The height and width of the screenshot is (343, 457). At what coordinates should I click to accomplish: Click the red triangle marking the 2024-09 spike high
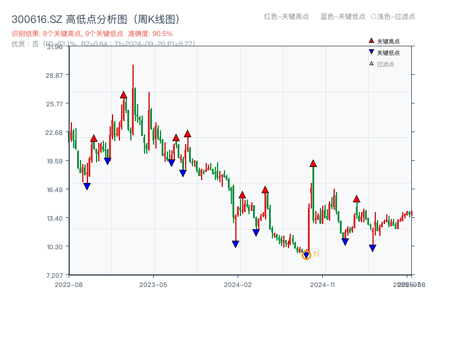314,163
